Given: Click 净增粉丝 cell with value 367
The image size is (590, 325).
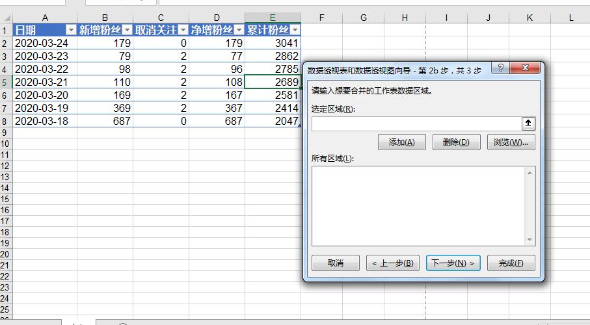Looking at the screenshot, I should pos(217,108).
